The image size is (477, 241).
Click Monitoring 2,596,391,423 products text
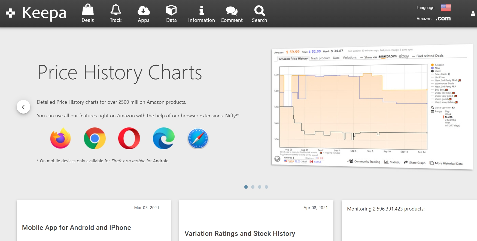[386, 209]
